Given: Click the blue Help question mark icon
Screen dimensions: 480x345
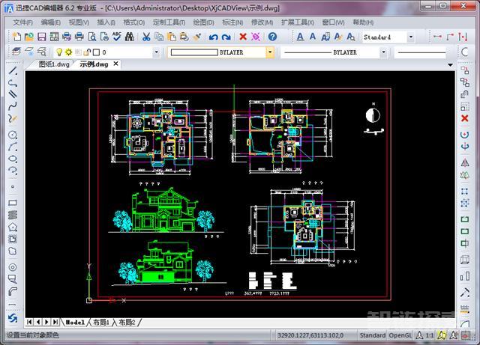Looking at the screenshot, I should click(272, 37).
